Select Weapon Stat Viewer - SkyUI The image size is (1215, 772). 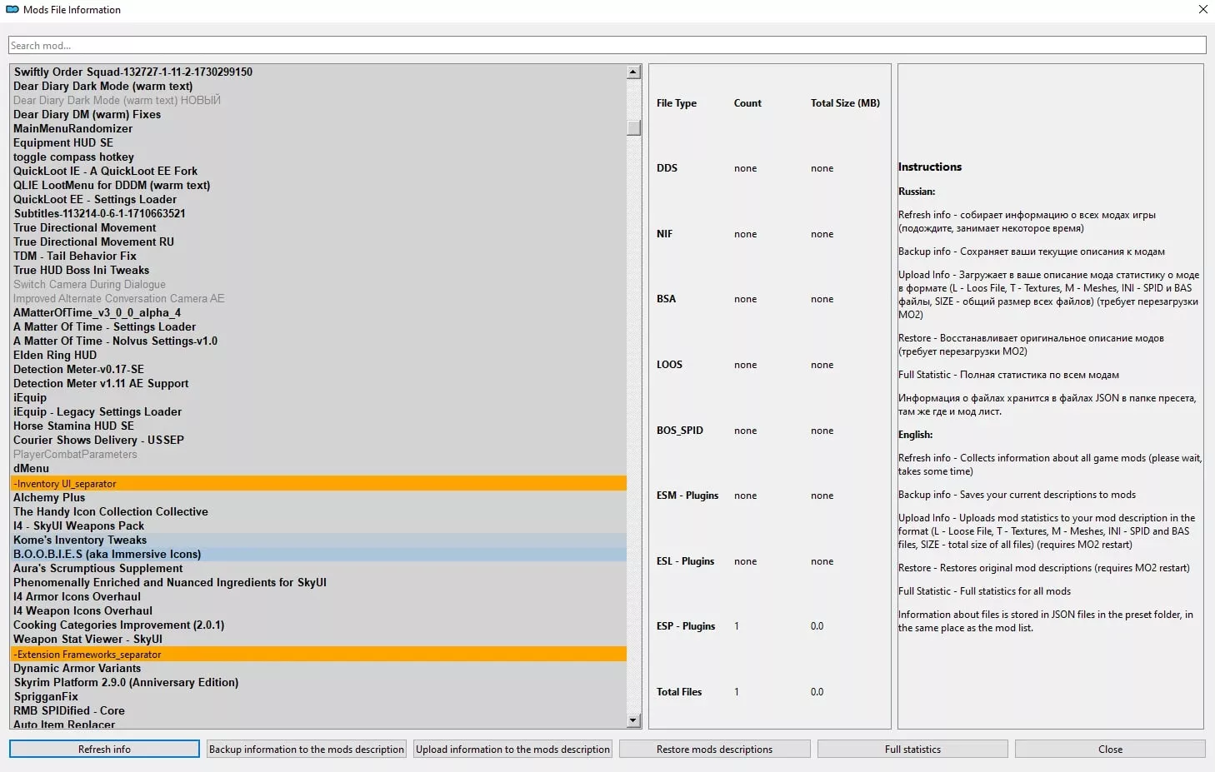pyautogui.click(x=88, y=639)
